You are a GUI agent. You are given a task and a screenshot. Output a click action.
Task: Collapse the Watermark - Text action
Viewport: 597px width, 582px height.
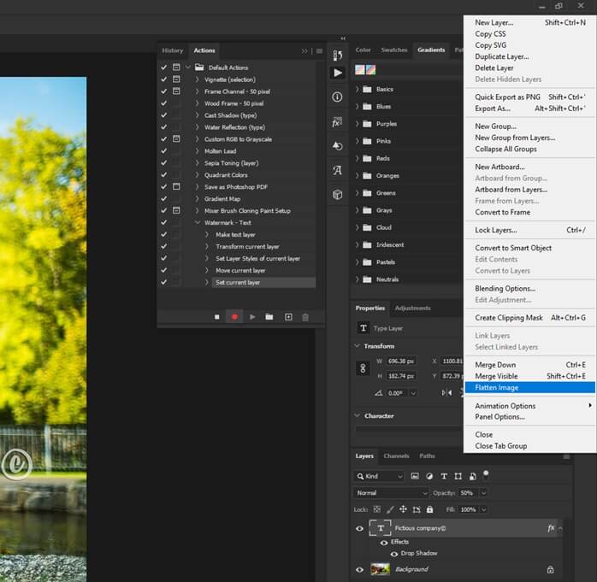click(198, 222)
